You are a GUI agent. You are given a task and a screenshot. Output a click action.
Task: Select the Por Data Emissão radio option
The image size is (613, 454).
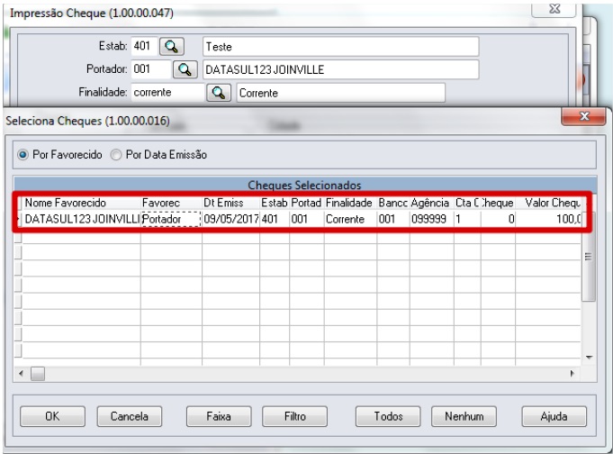(158, 155)
